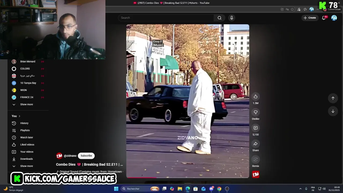Expand Show more under subscriptions
Viewport: 343px width, 193px height.
coord(26,105)
